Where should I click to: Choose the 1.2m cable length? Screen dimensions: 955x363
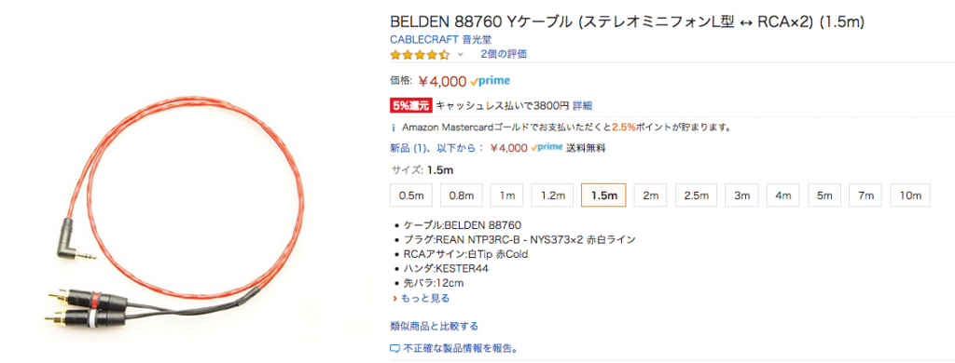pos(552,195)
